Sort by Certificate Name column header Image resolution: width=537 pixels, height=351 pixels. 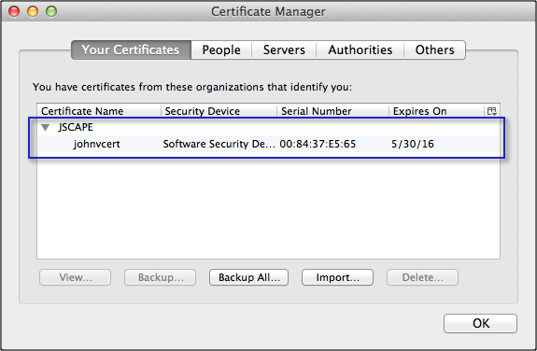99,111
